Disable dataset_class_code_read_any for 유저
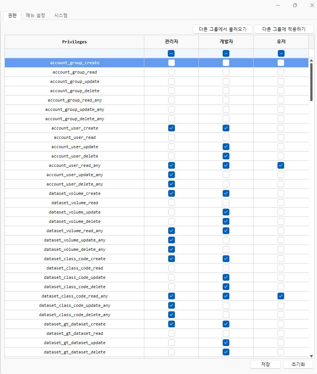 [281, 296]
